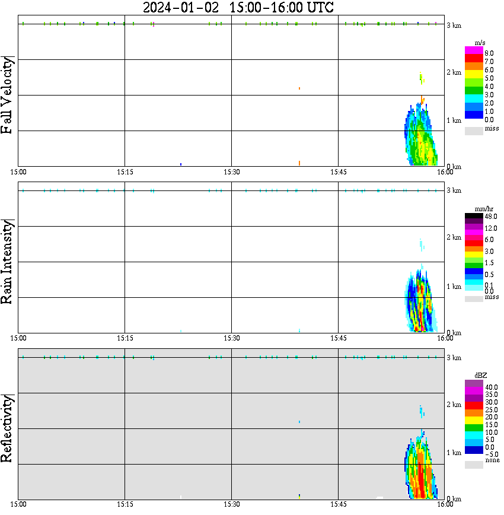Click 15:30 tick under Rain Intensity panel
This screenshot has height=515, width=504.
point(232,338)
